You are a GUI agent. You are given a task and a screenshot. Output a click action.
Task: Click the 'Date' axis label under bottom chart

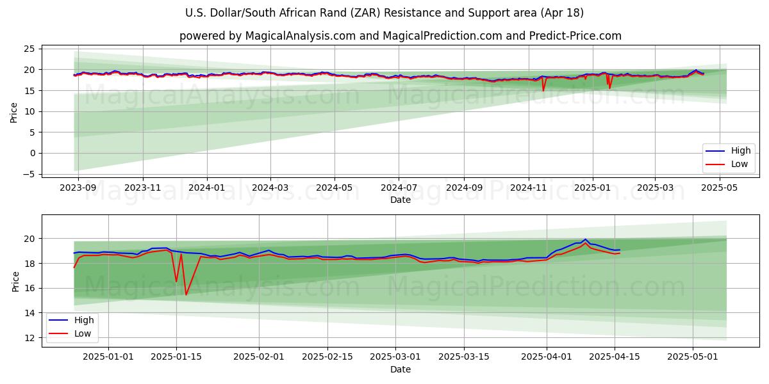pos(400,369)
